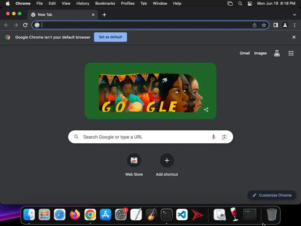Reload the page with refresh icon
The height and width of the screenshot is (226, 301).
point(25,25)
